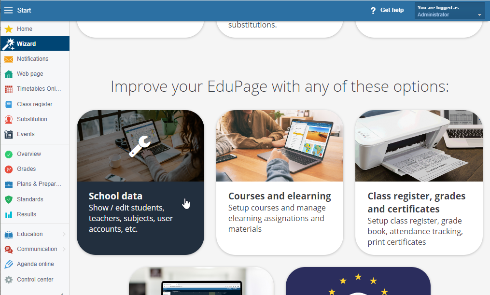
Task: Click the Home star icon
Action: pyautogui.click(x=9, y=29)
